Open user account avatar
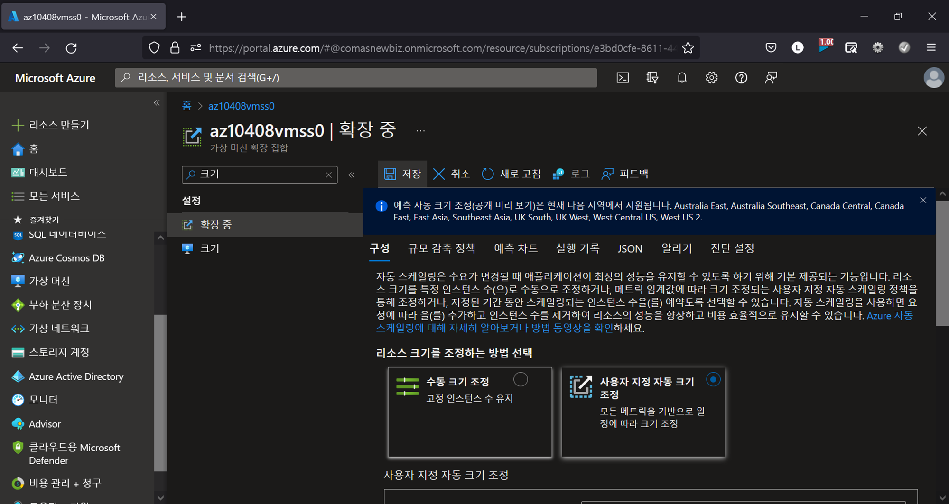The image size is (949, 504). [x=933, y=78]
